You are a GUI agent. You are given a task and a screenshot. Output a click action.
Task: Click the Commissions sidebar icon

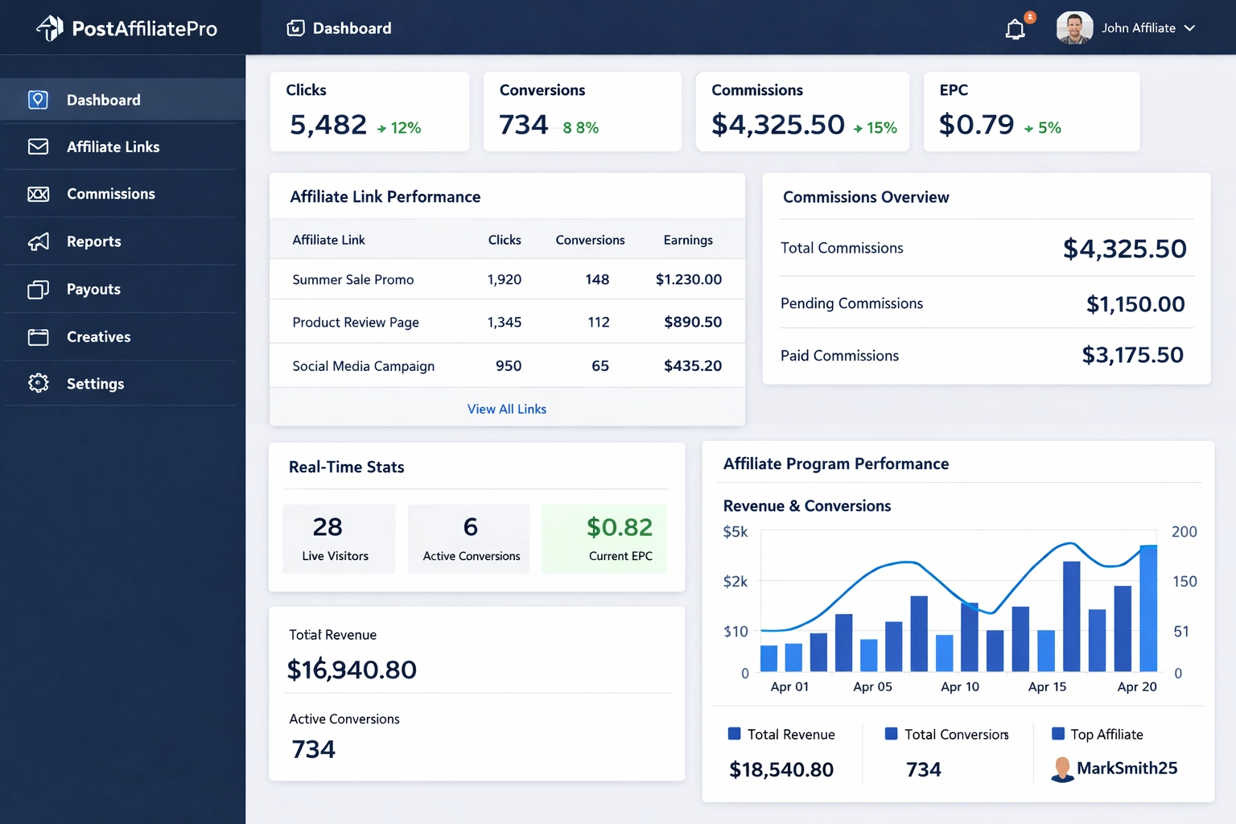[x=38, y=194]
